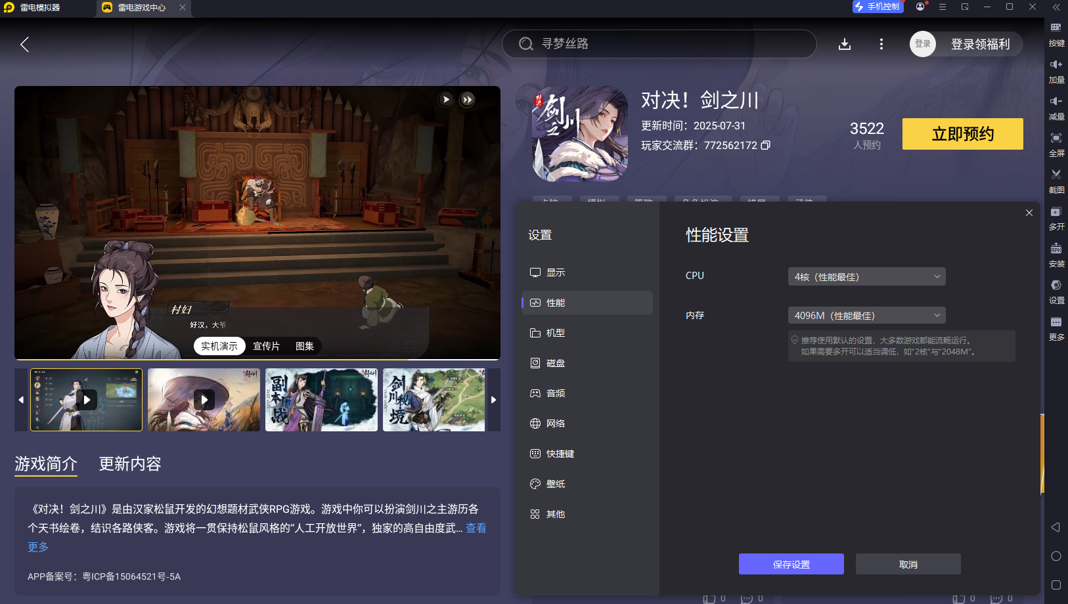
Task: Open the three-dot more options menu
Action: (881, 44)
